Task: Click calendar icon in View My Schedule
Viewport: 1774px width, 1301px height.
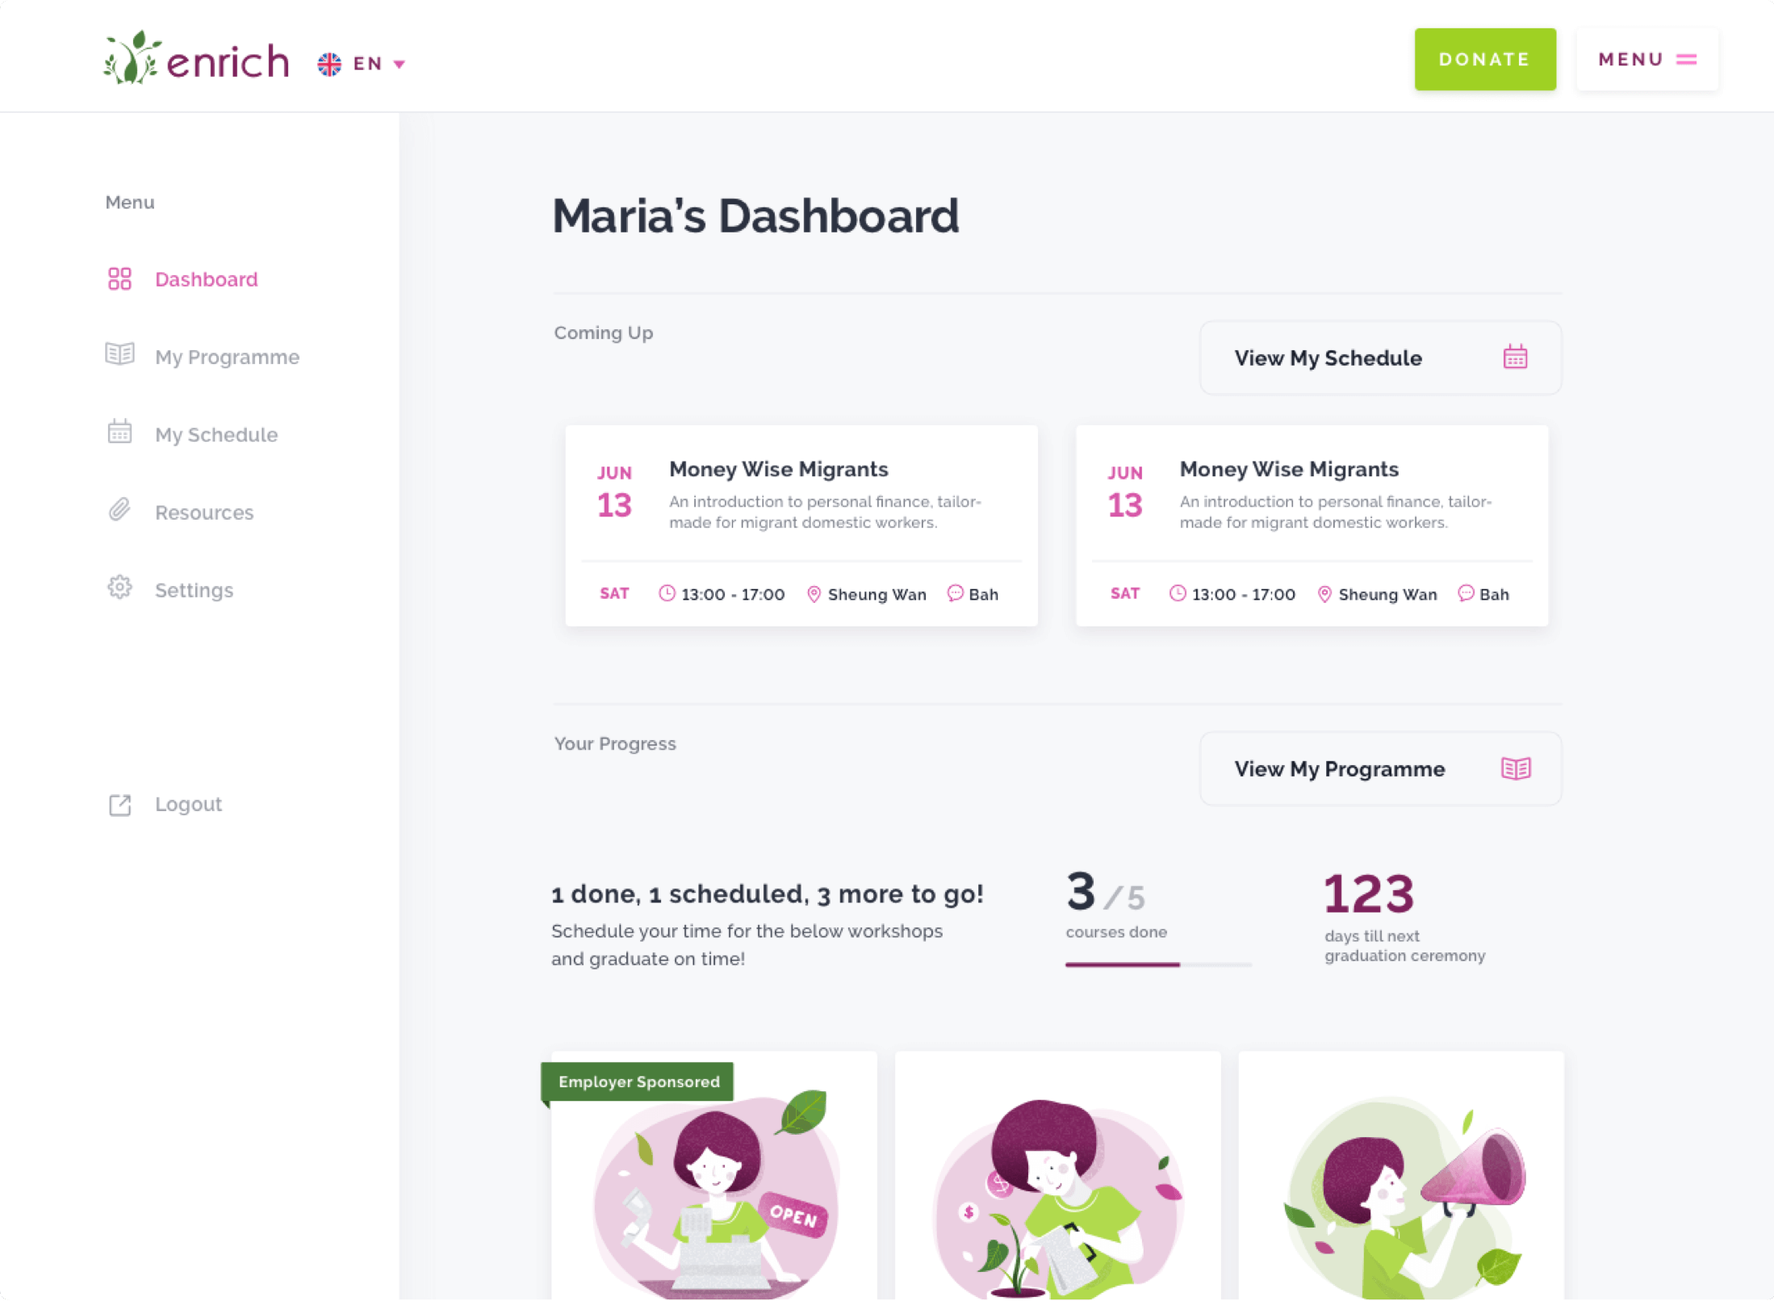Action: click(1515, 357)
